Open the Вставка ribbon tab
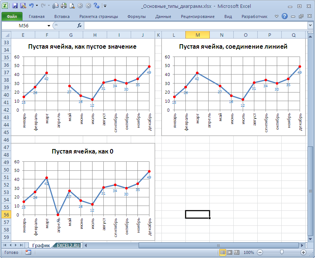Image resolution: width=315 pixels, height=258 pixels. click(62, 16)
